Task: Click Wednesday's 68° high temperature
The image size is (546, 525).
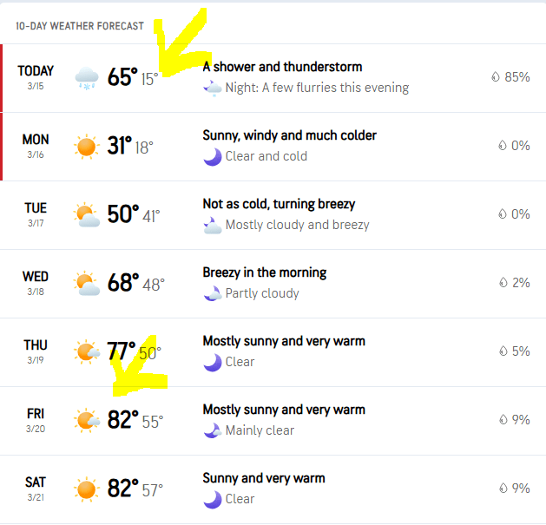Action: click(x=122, y=283)
